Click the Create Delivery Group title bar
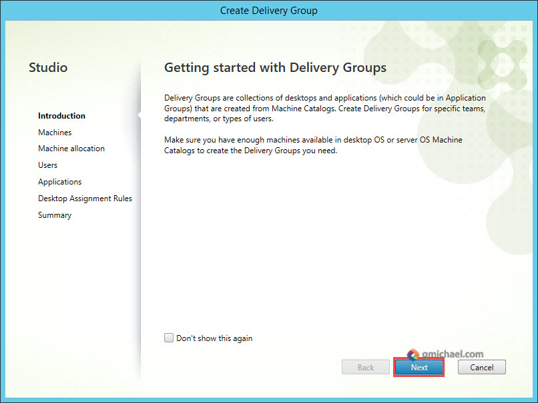538x403 pixels. [269, 11]
